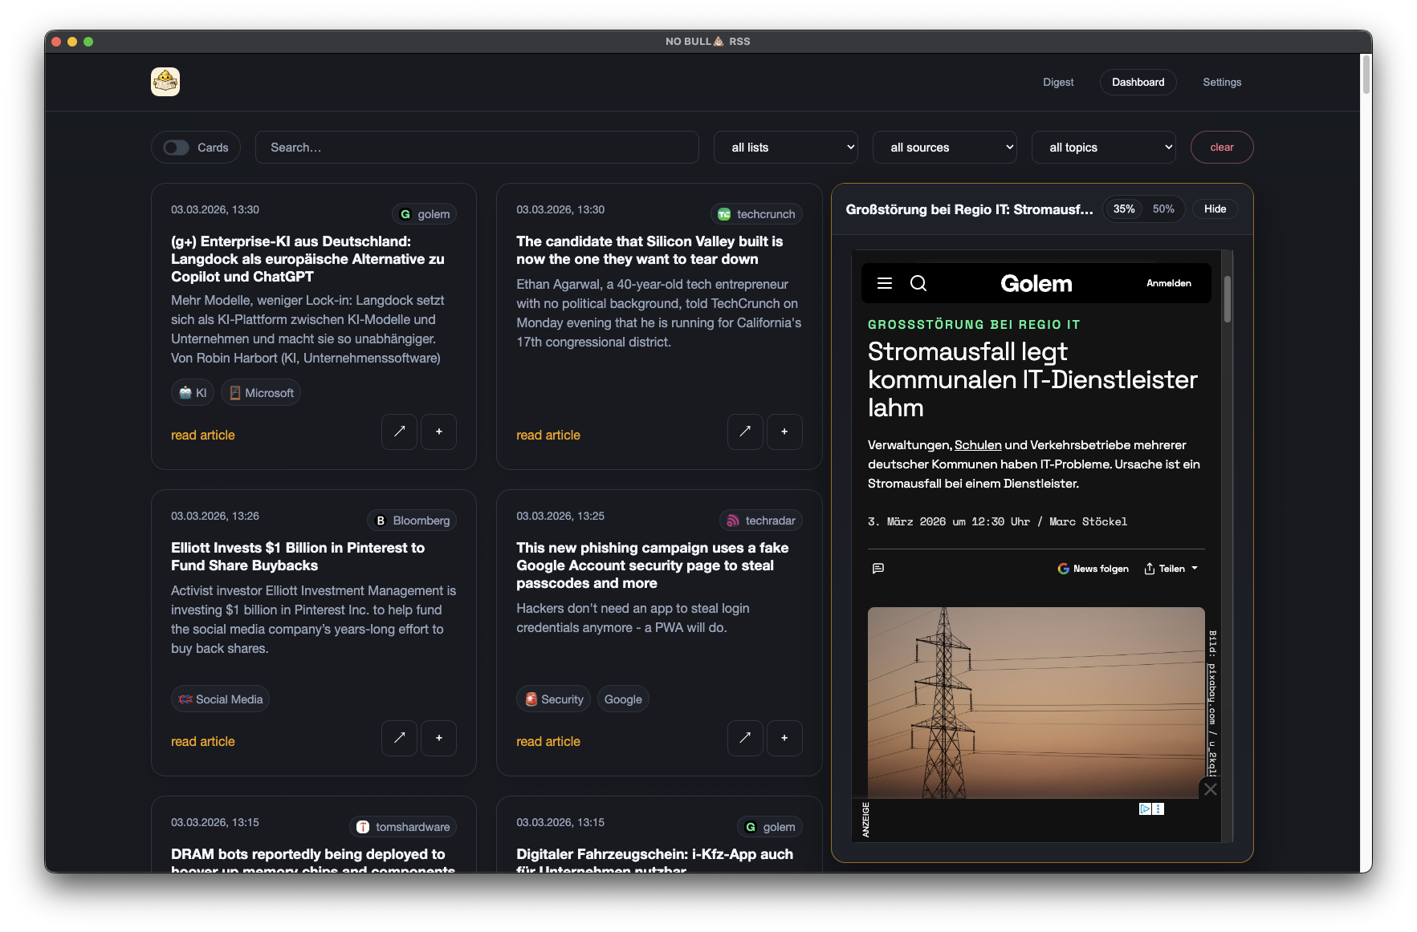The height and width of the screenshot is (932, 1417).
Task: Click Anmelden in Golem header
Action: 1168,283
